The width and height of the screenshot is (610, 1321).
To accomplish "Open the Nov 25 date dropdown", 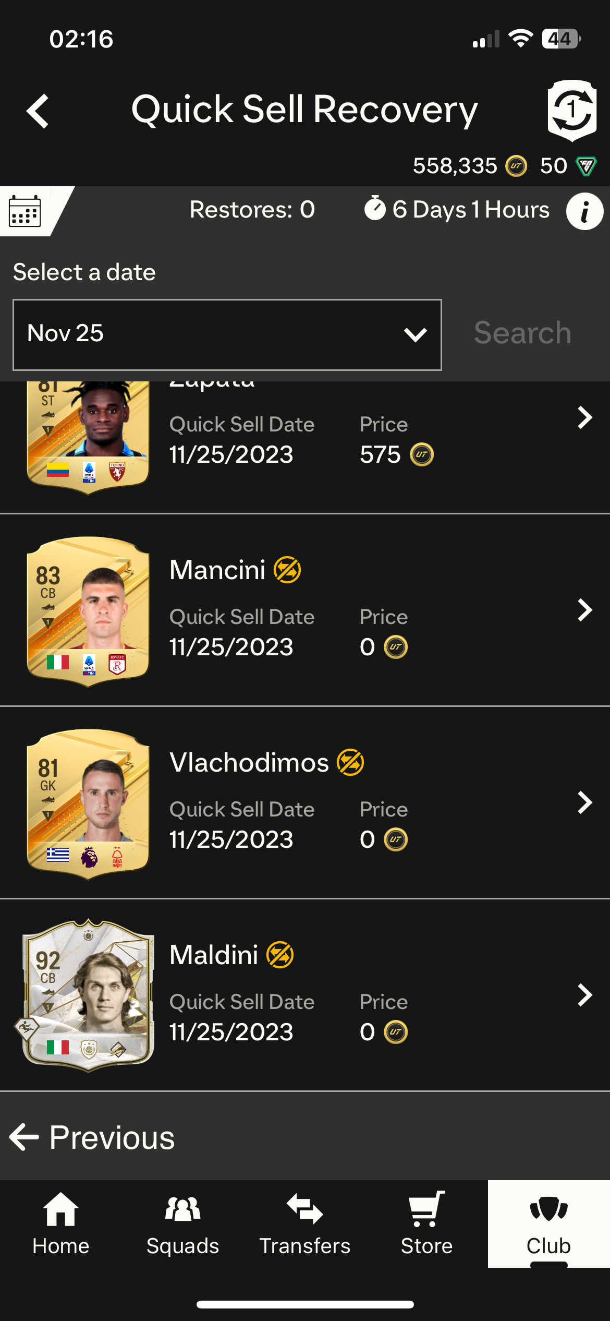I will click(x=227, y=334).
